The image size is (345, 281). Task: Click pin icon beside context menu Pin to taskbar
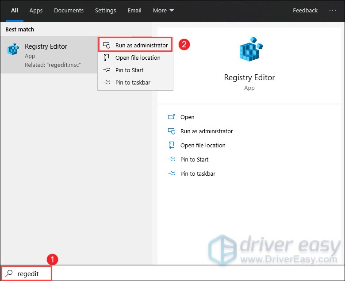coord(107,82)
